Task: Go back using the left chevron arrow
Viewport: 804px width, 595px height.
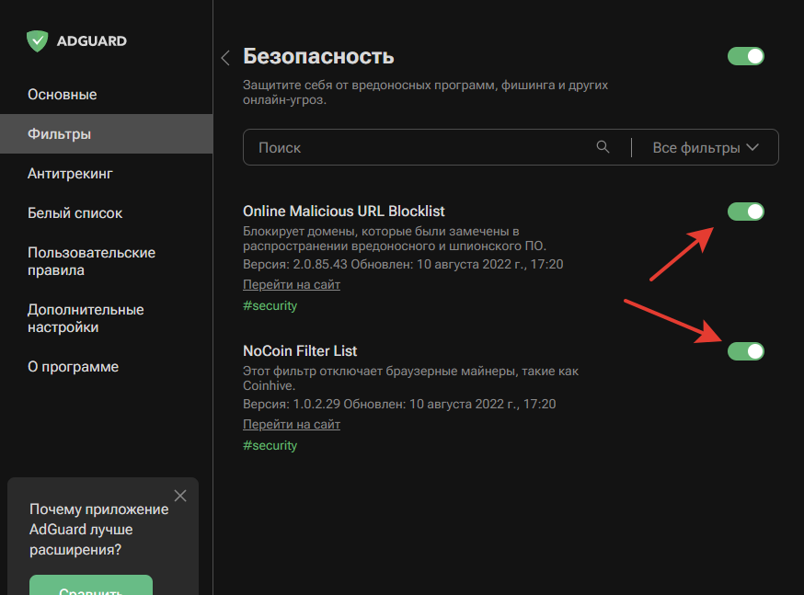Action: coord(225,57)
